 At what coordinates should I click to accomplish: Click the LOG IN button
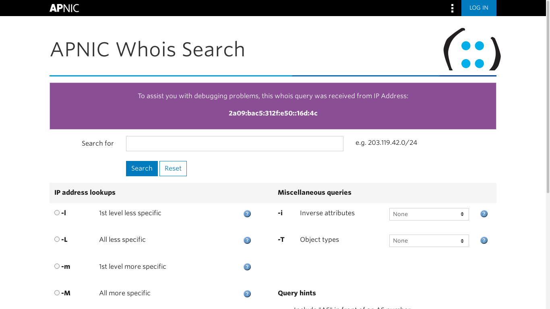(479, 8)
